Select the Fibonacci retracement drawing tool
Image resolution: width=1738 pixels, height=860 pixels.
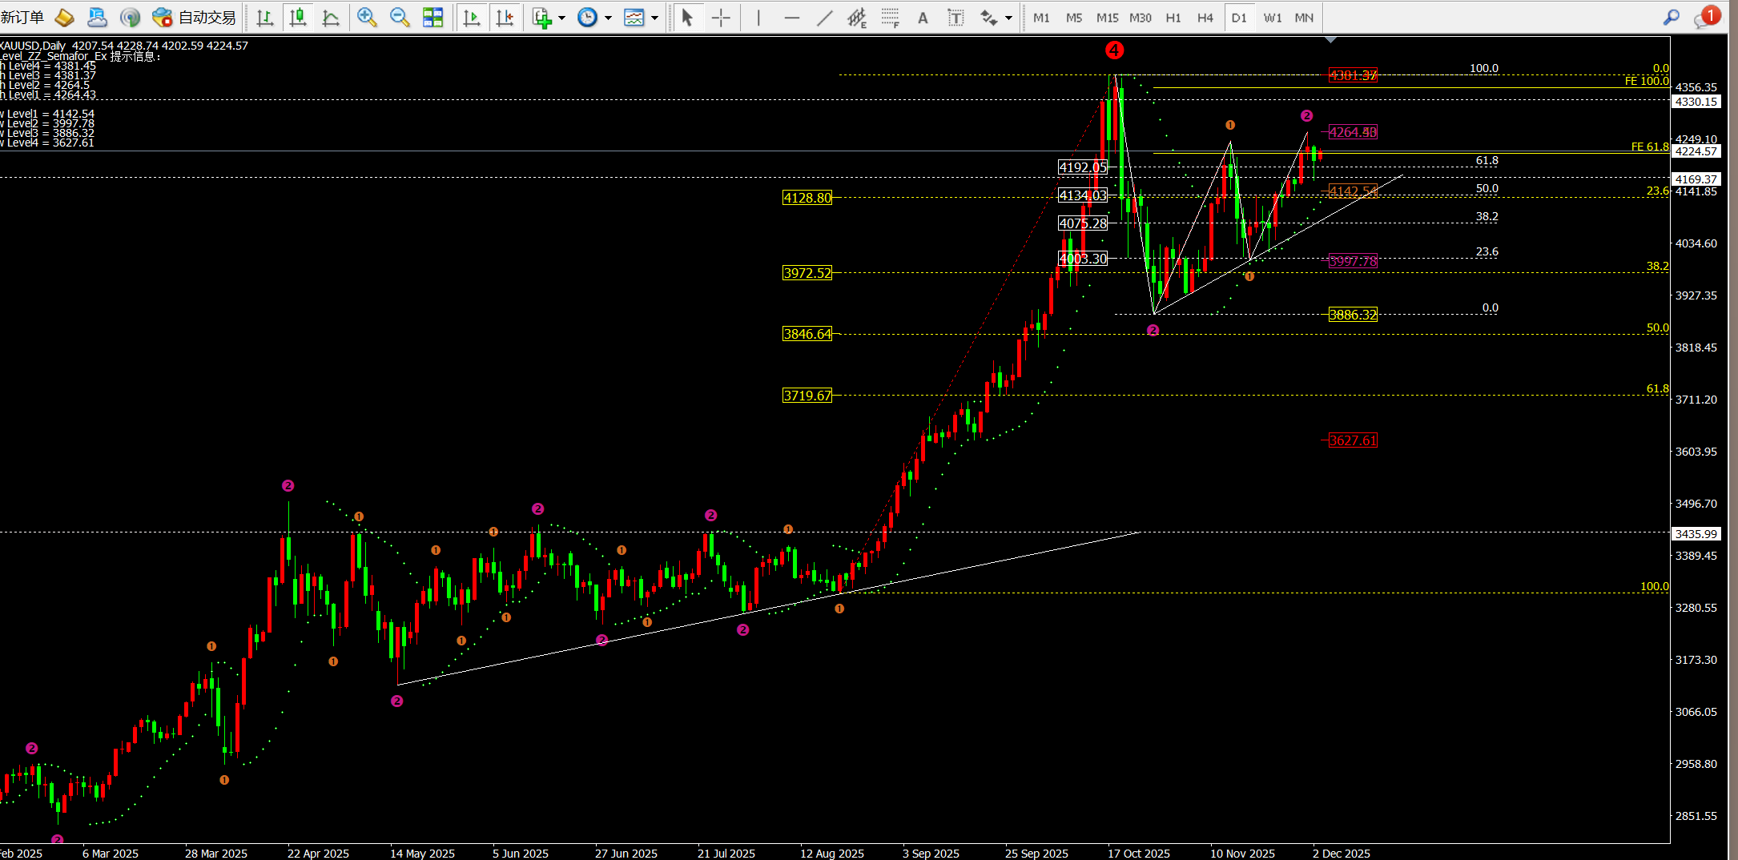(890, 18)
